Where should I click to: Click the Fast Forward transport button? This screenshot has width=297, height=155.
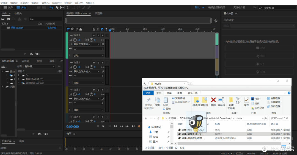point(127,126)
